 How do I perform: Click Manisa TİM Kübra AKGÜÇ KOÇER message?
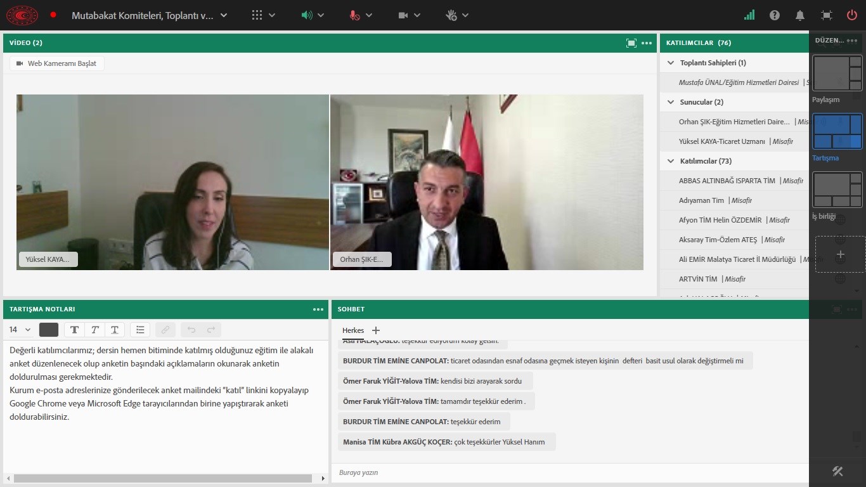click(446, 442)
